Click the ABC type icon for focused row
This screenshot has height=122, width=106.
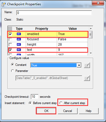(x=19, y=39)
